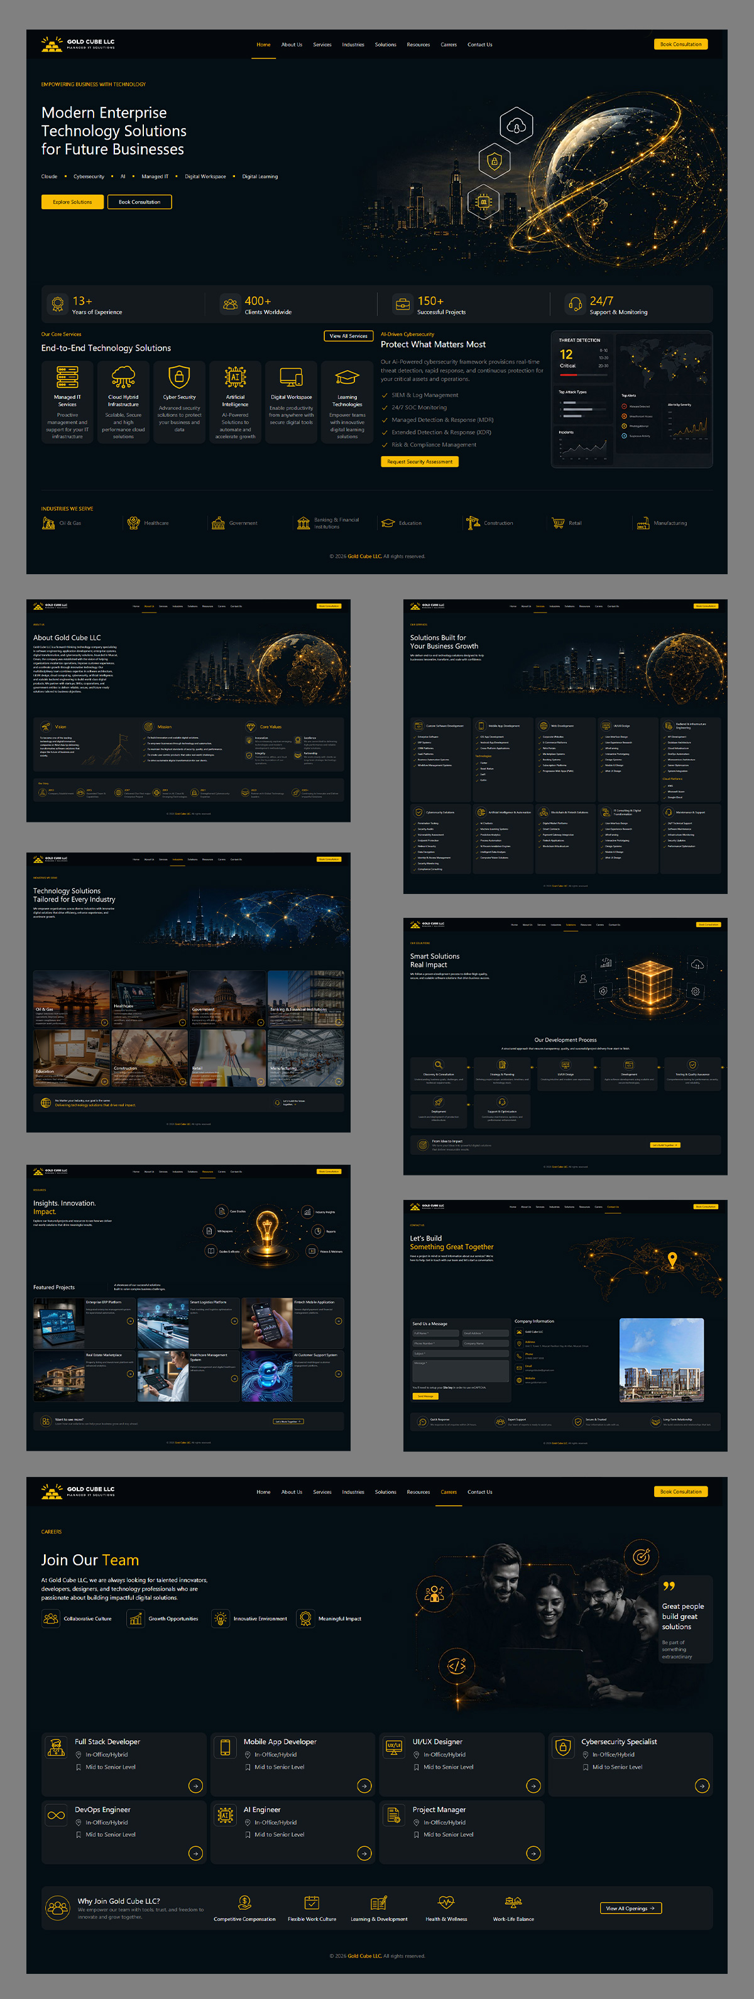The image size is (754, 1999).
Task: Click the threat detection dashboard preview
Action: click(632, 399)
